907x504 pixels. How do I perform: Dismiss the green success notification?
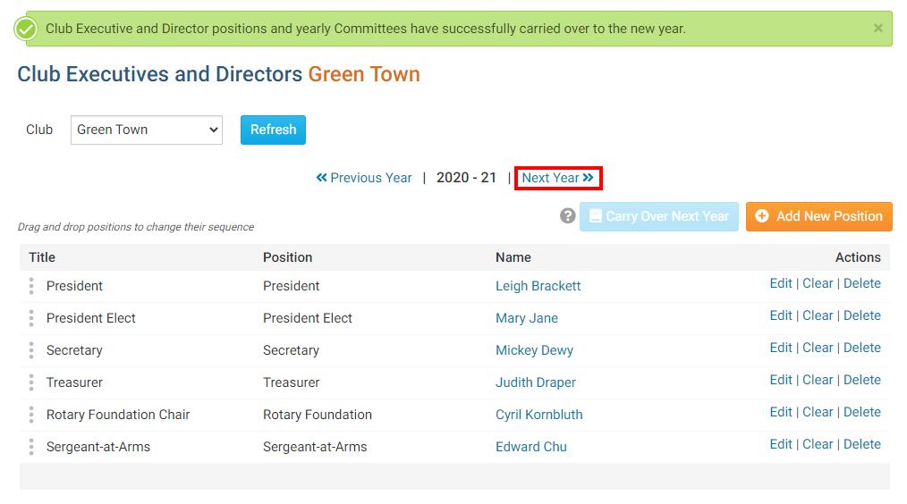click(x=877, y=29)
